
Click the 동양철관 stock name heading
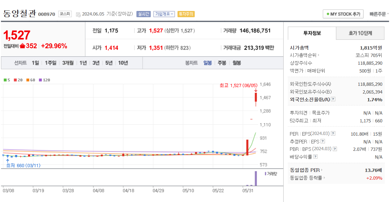19,14
